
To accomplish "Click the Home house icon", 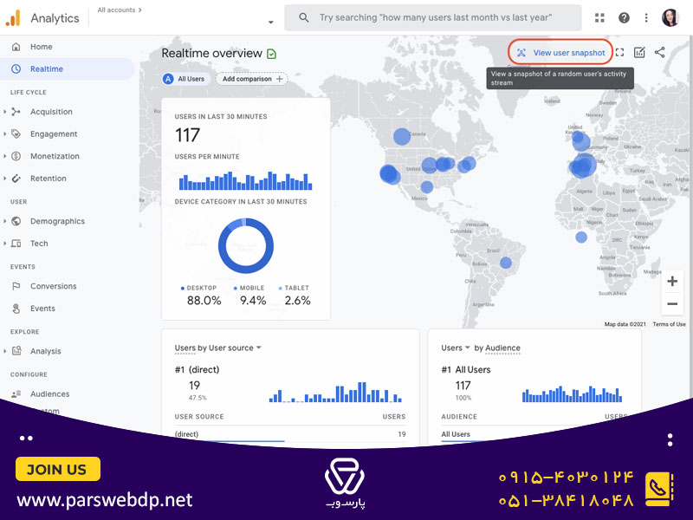I will pyautogui.click(x=16, y=47).
